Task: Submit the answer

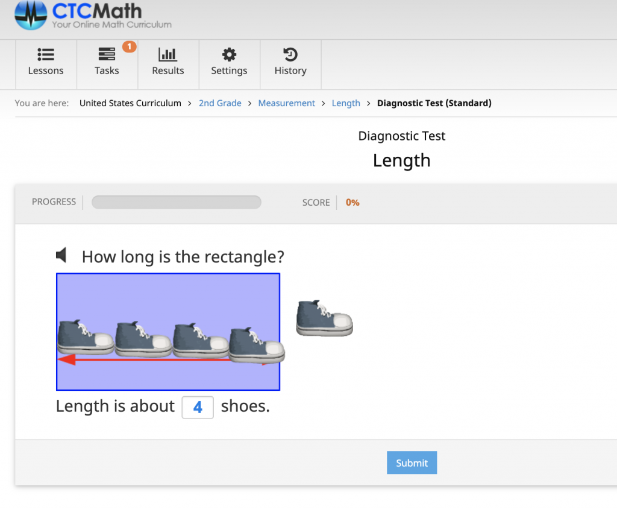Action: point(412,463)
